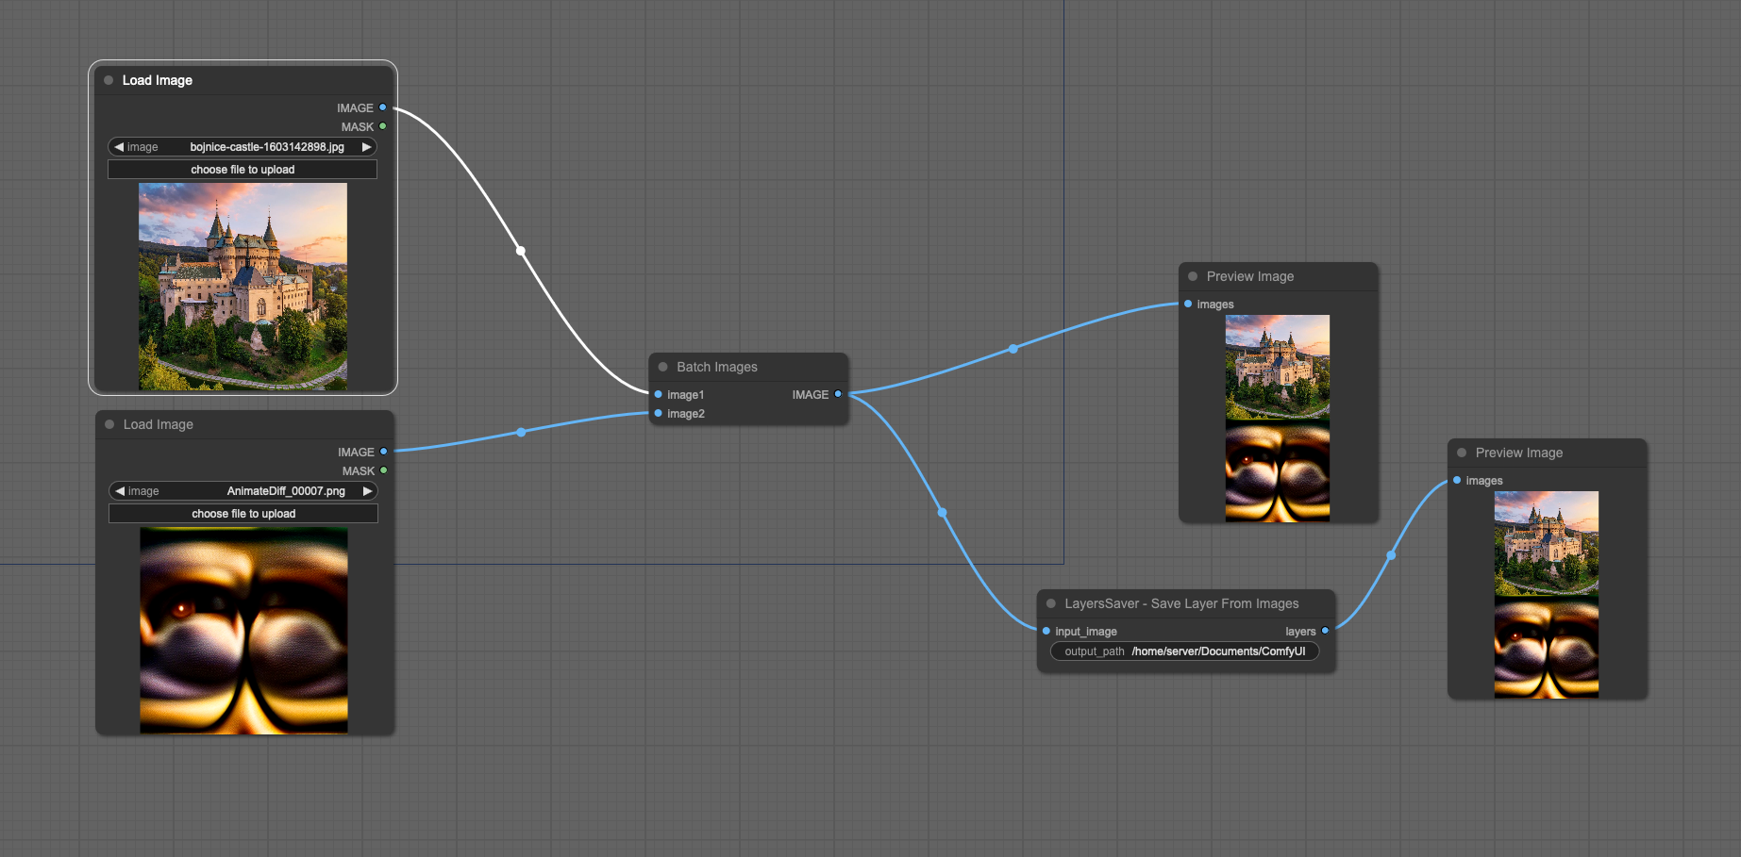Click the layers output socket on LayersSaver node

tap(1325, 631)
